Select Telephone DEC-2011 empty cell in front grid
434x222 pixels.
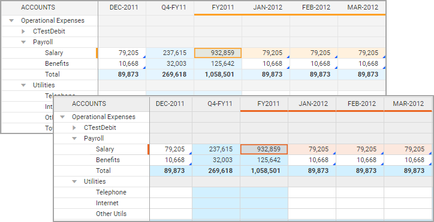(x=171, y=193)
